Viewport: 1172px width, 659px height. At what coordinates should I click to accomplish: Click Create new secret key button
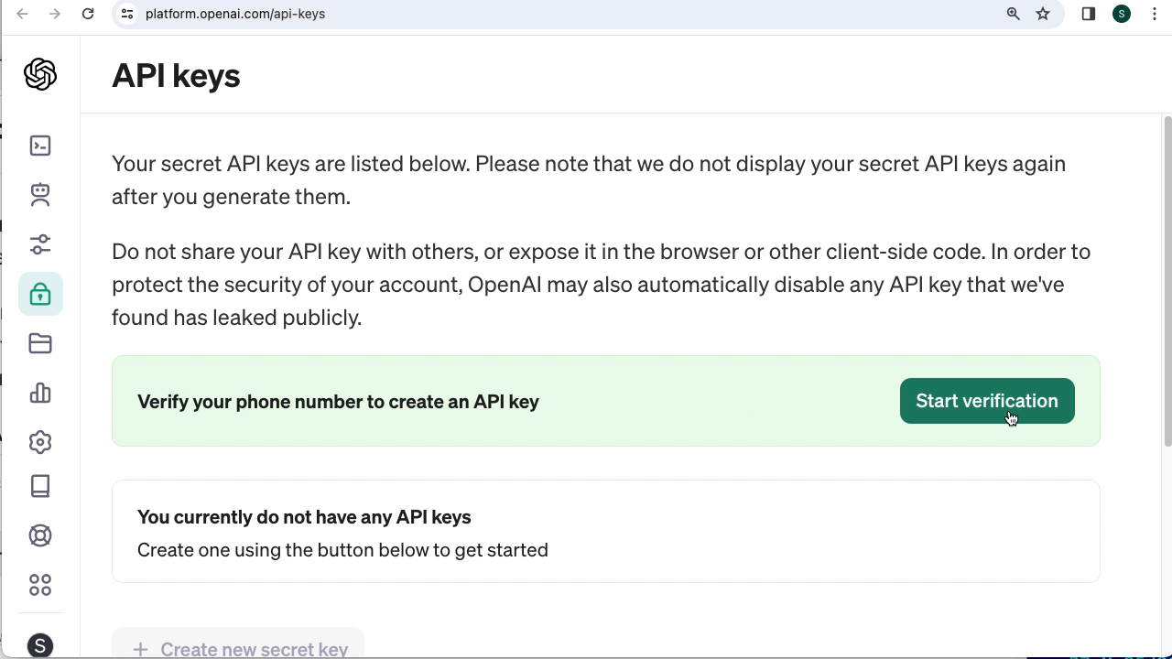tap(239, 648)
